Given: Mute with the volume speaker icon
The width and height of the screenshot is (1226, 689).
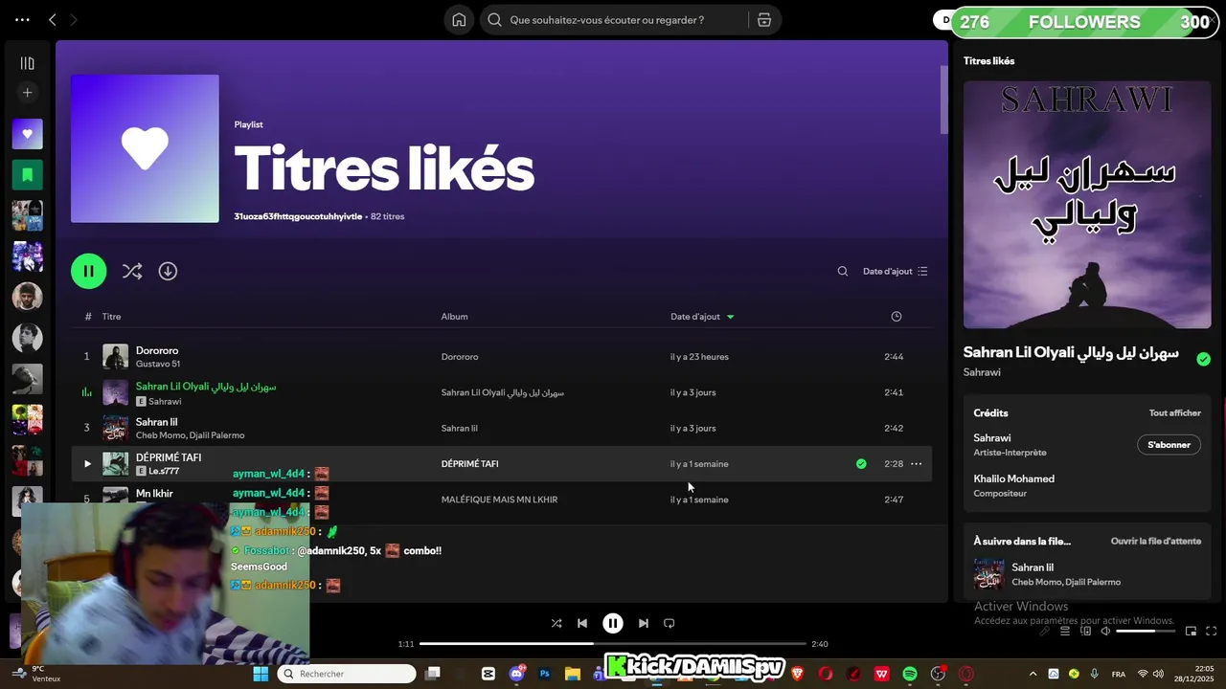Looking at the screenshot, I should (x=1105, y=631).
